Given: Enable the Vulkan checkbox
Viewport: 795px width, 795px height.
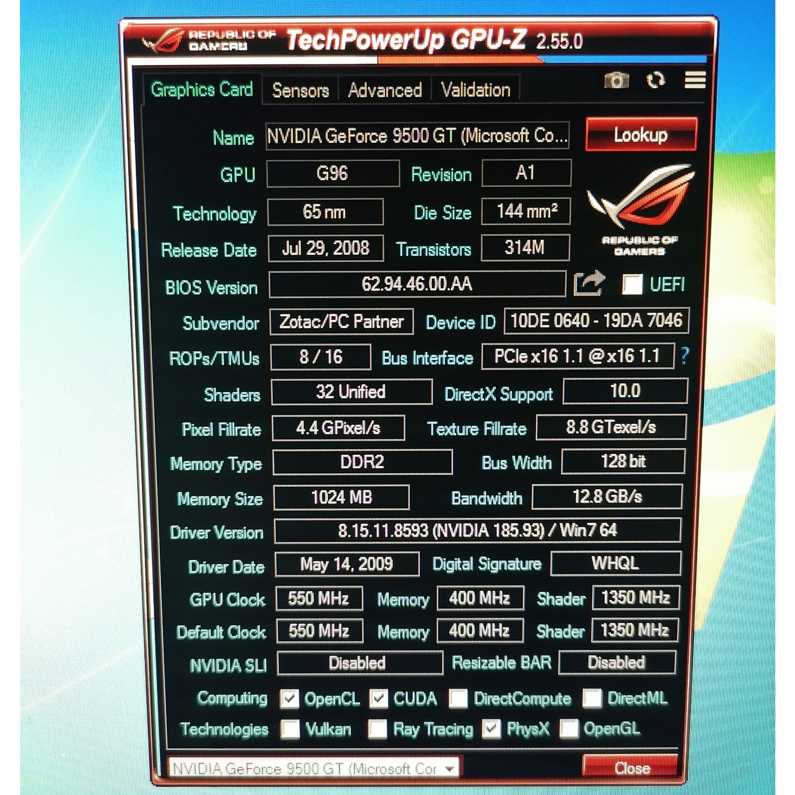Looking at the screenshot, I should [290, 730].
